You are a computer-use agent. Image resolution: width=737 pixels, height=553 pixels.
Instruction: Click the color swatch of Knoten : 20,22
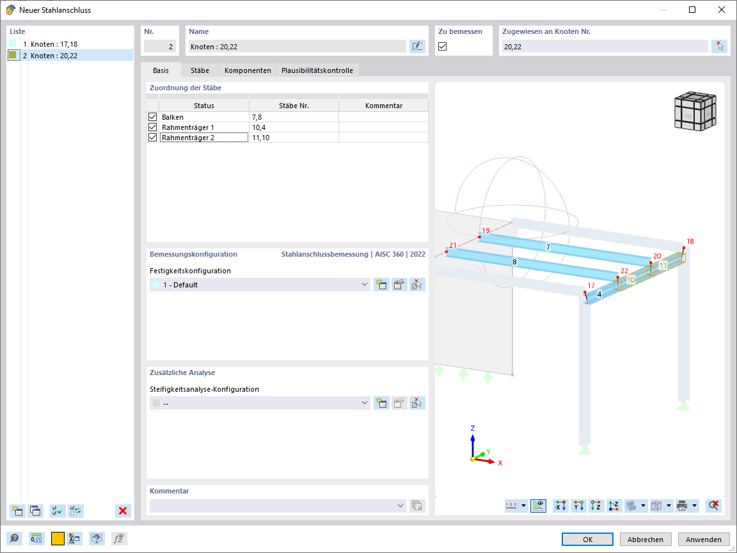[13, 55]
